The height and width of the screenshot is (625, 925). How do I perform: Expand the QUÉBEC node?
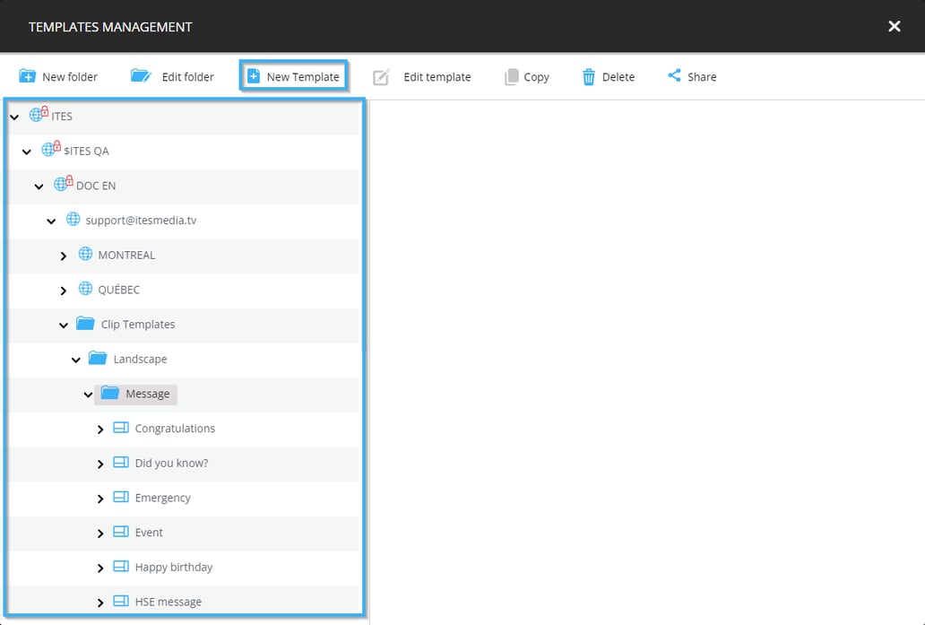pyautogui.click(x=64, y=291)
